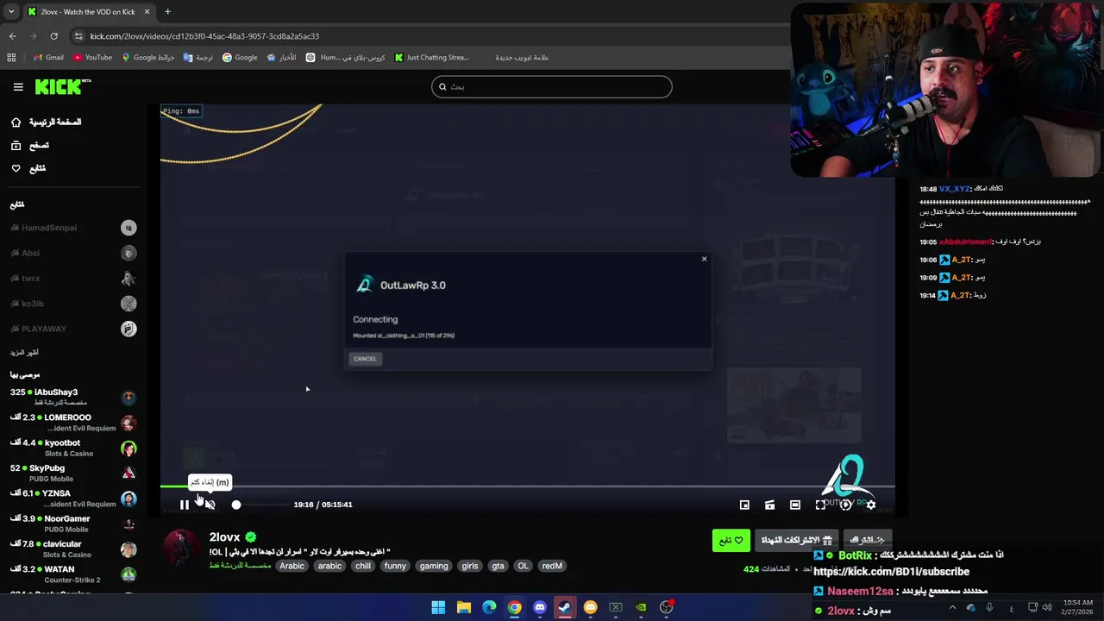
Task: Select the 'chill' tag
Action: (363, 566)
